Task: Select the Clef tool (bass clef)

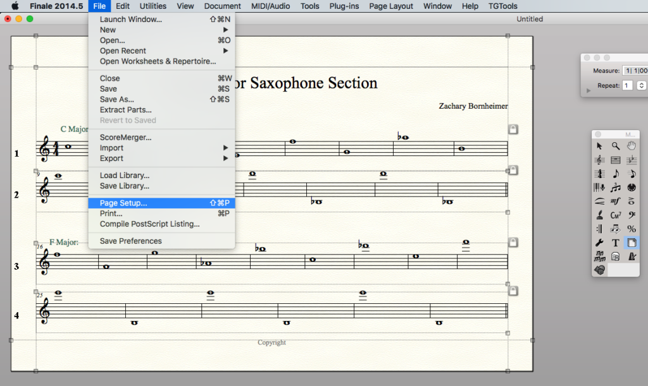Action: pyautogui.click(x=632, y=215)
